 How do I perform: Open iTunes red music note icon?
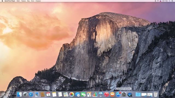pos(106,94)
